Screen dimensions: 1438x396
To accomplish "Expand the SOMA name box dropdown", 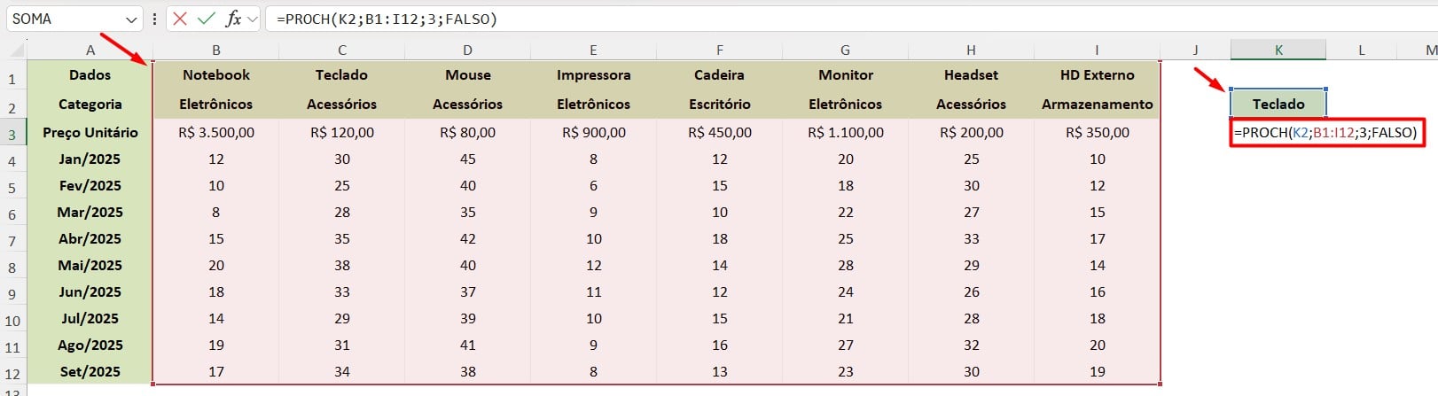I will pyautogui.click(x=131, y=19).
